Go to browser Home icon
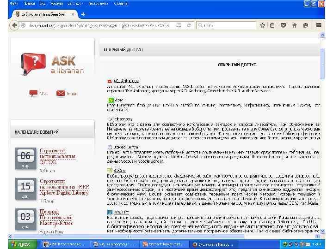The width and height of the screenshot is (333, 249). pyautogui.click(x=295, y=25)
